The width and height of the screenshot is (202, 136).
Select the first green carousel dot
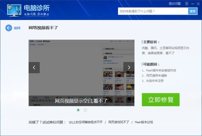click(x=78, y=110)
